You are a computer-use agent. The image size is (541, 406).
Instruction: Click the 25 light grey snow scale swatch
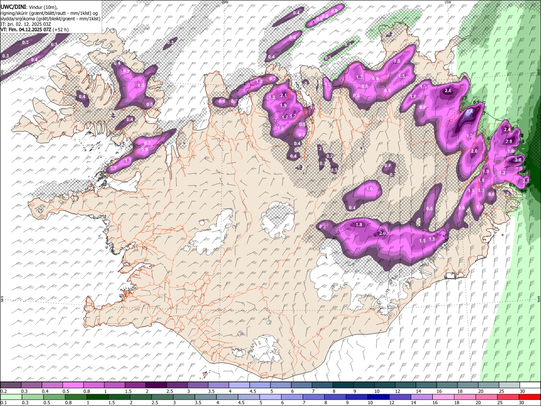click(509, 385)
